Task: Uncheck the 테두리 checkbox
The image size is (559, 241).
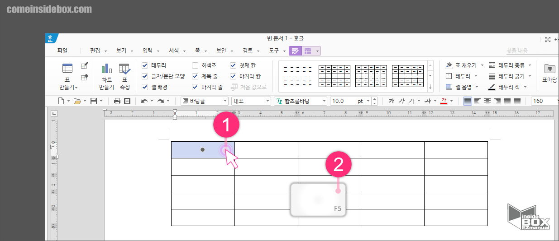Action: click(x=145, y=65)
